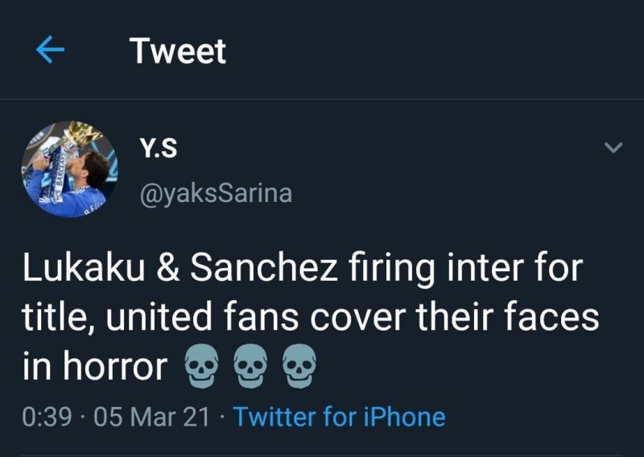Open the Twitter for iPhone source link
The height and width of the screenshot is (457, 644).
pos(339,416)
